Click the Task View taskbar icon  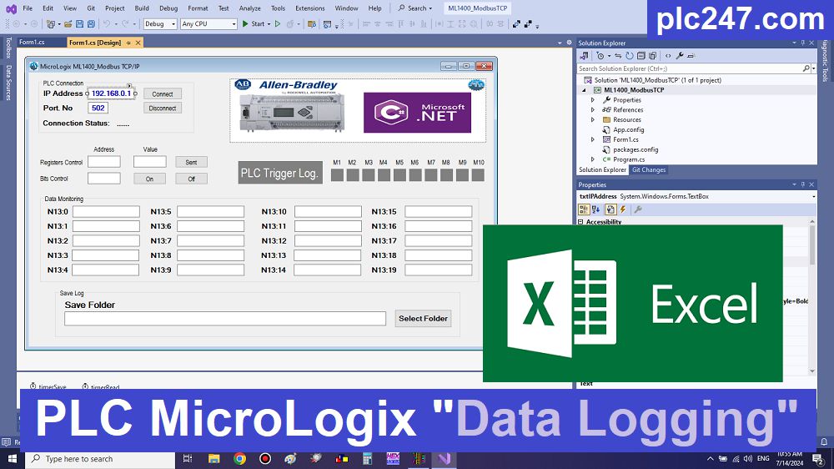click(187, 458)
